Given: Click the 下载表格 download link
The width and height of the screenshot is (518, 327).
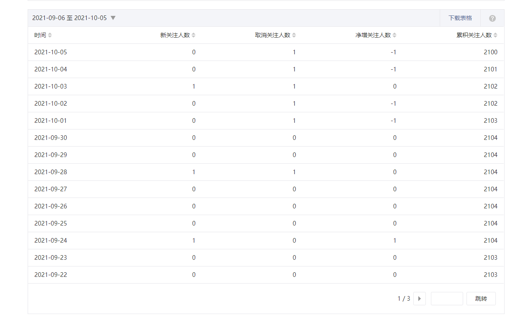Looking at the screenshot, I should (460, 18).
